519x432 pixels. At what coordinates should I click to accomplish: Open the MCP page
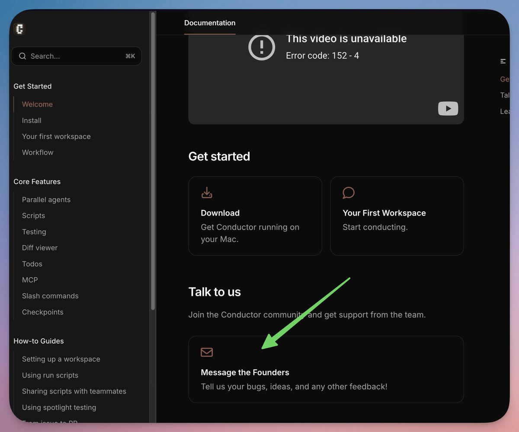tap(30, 280)
